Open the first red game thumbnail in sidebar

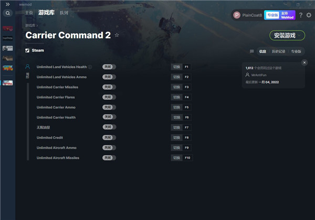tap(8, 28)
